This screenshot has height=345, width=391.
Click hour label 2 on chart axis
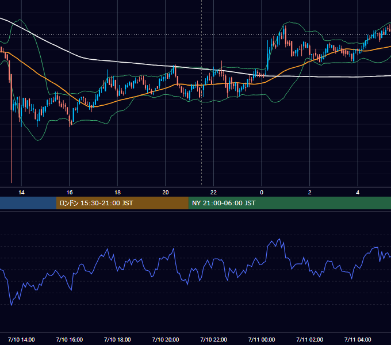point(309,193)
